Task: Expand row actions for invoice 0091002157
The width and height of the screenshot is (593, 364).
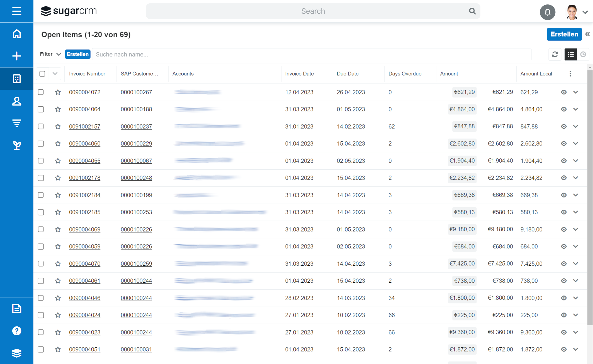Action: 576,126
